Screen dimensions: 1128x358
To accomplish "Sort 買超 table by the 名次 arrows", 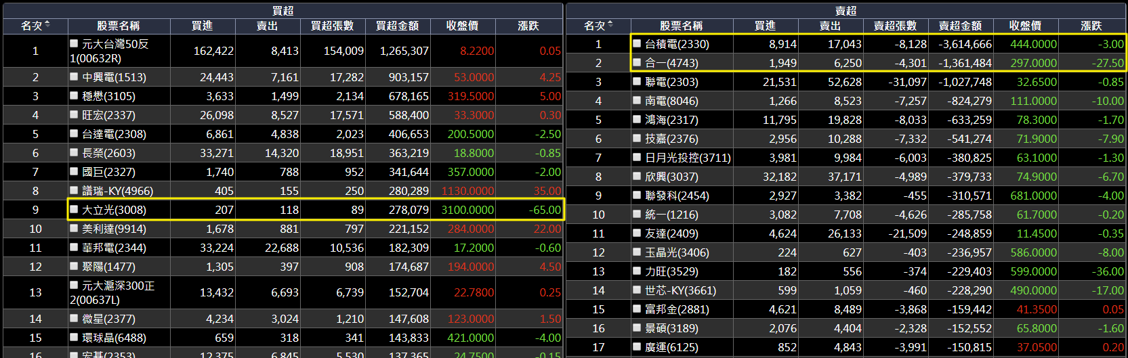I will [x=47, y=25].
